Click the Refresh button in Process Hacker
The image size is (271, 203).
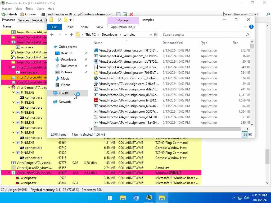click(x=9, y=14)
